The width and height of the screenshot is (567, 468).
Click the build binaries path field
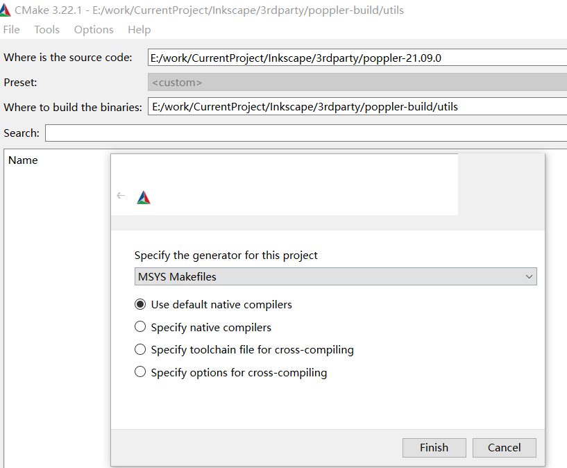tap(357, 107)
